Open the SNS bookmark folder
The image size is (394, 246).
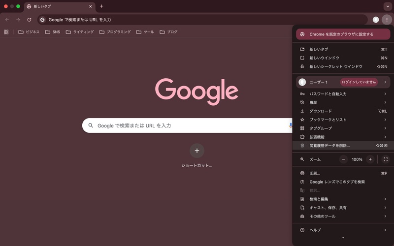pyautogui.click(x=53, y=32)
